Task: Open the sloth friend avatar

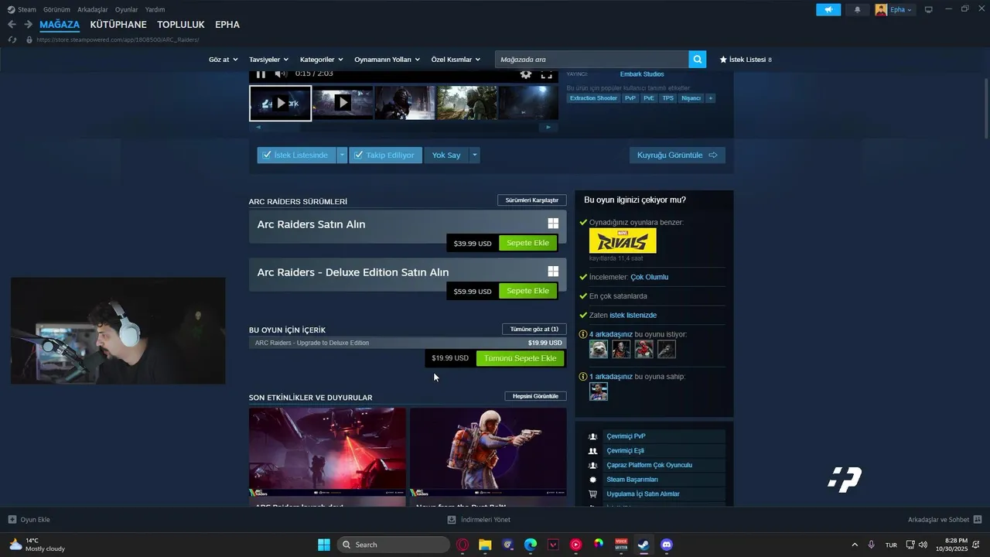Action: pos(599,350)
